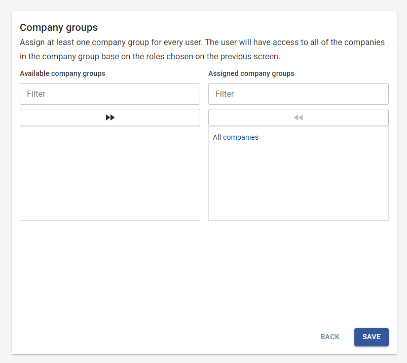Click the Company groups heading
This screenshot has height=363, width=407.
tap(59, 27)
